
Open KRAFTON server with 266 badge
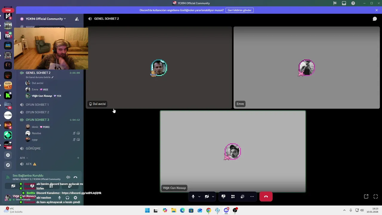point(8,145)
